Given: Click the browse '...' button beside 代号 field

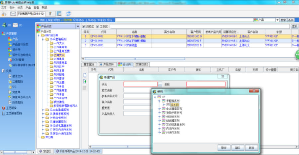Looking at the screenshot, I should [x=160, y=84].
